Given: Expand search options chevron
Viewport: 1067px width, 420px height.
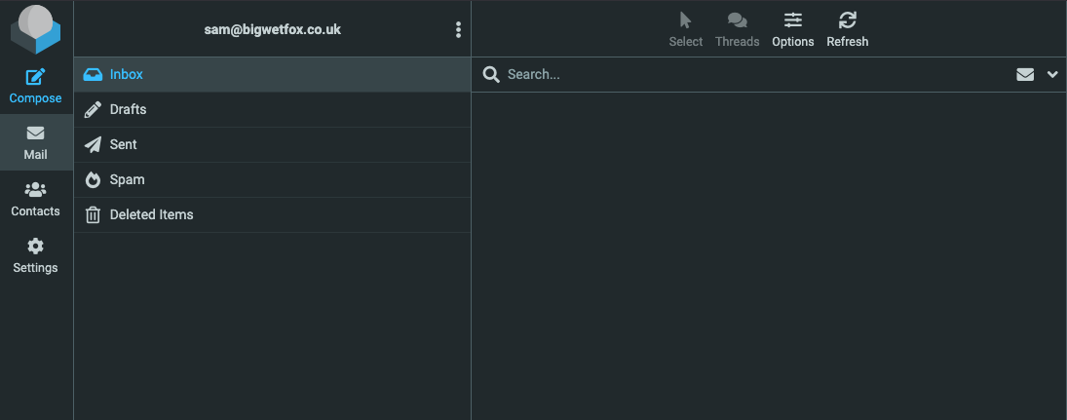Looking at the screenshot, I should pos(1052,74).
